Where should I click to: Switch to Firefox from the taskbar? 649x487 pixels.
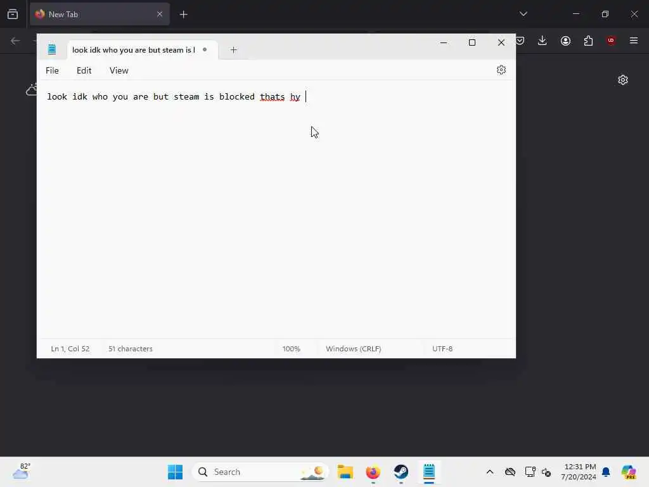click(373, 472)
